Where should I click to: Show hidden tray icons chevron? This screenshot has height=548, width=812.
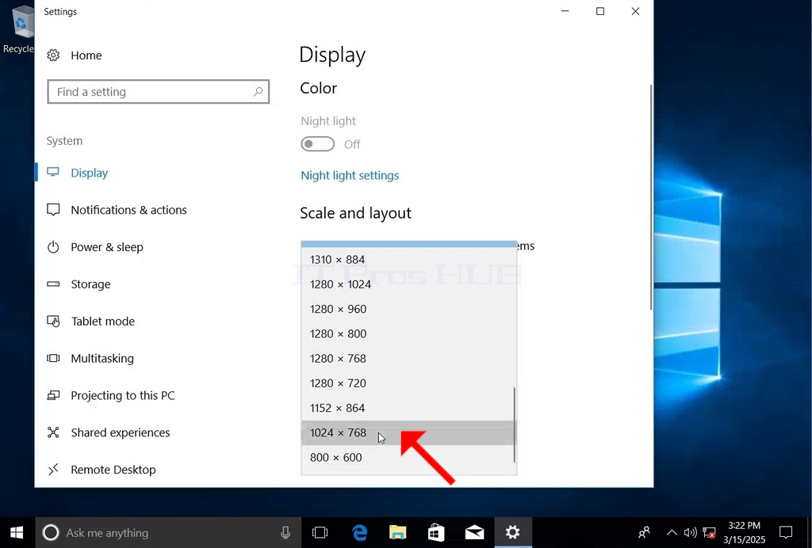click(672, 532)
